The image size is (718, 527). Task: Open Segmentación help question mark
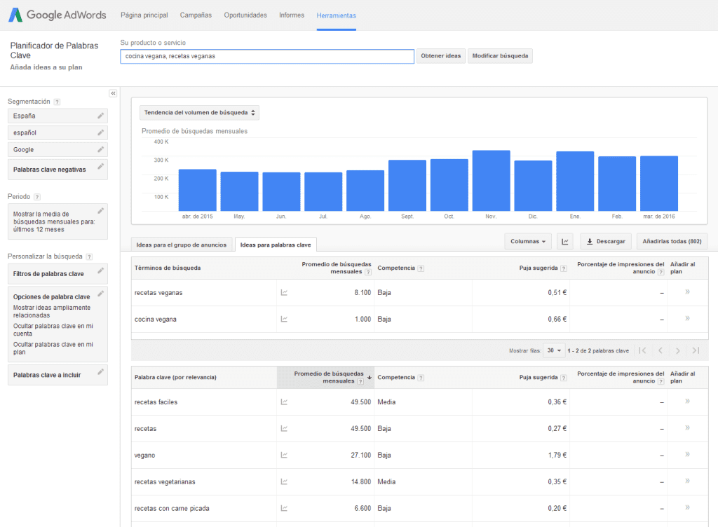(x=57, y=102)
